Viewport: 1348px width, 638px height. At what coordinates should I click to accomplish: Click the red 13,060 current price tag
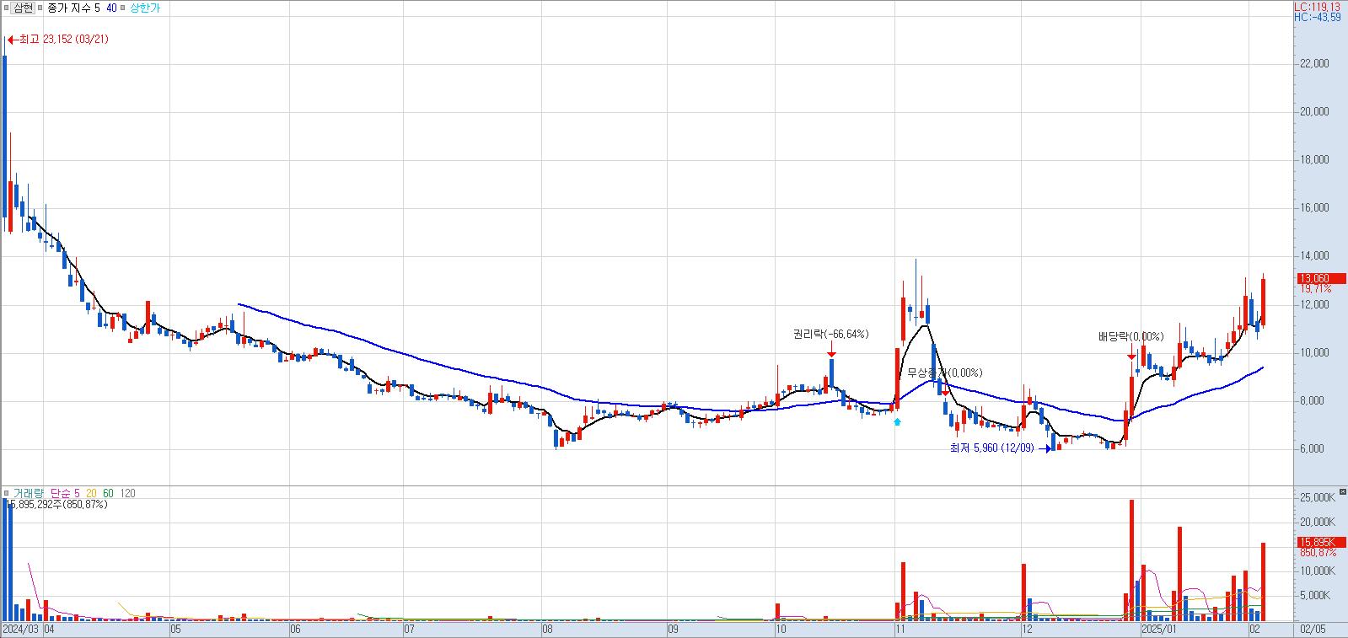click(1322, 278)
